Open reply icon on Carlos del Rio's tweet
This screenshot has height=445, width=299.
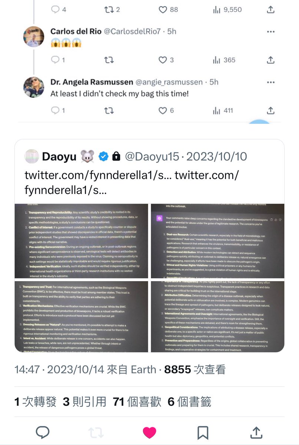click(x=55, y=60)
